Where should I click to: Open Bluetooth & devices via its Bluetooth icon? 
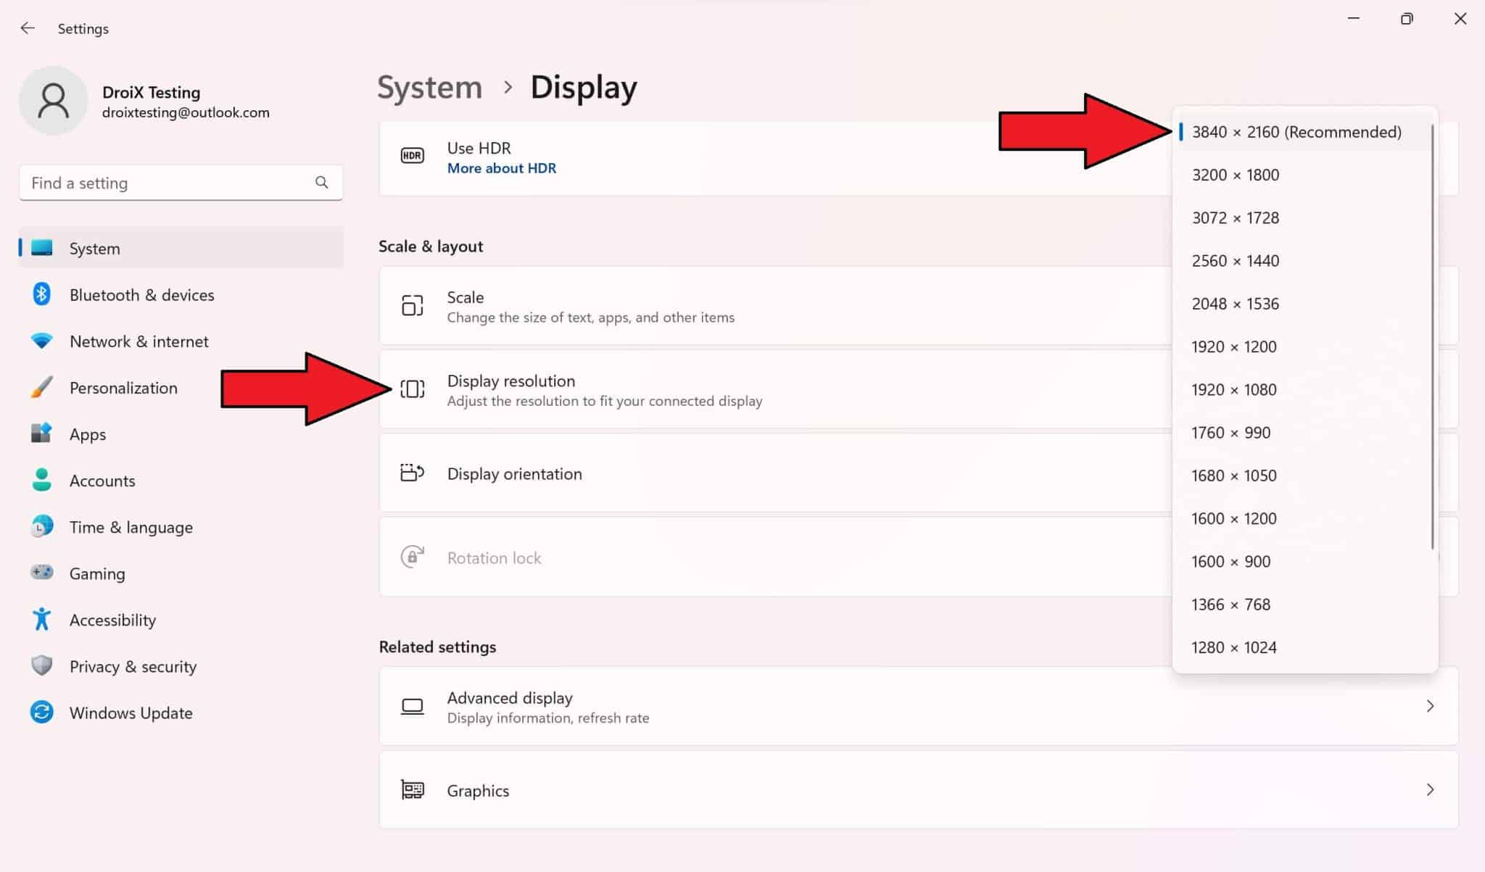tap(42, 294)
